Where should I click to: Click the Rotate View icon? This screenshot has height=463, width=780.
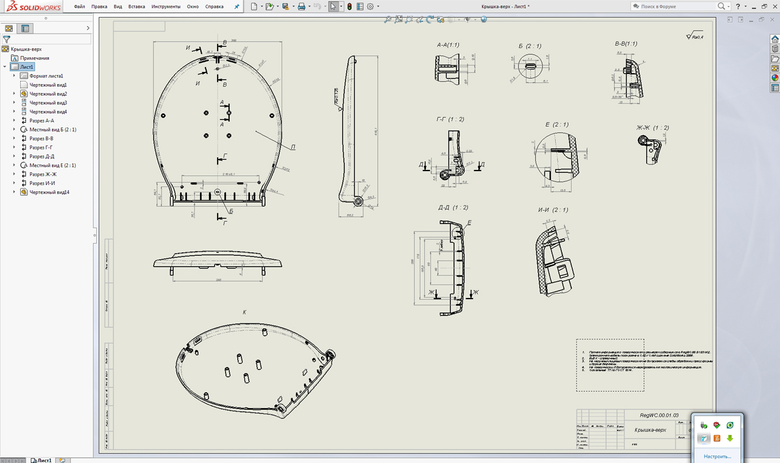point(430,20)
